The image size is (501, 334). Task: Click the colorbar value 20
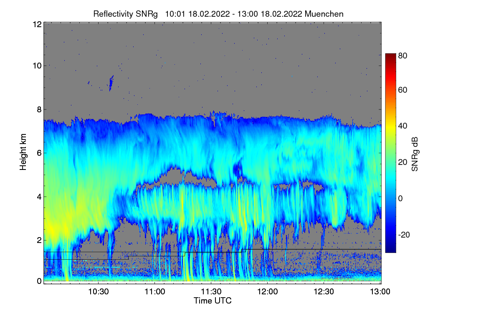(403, 162)
